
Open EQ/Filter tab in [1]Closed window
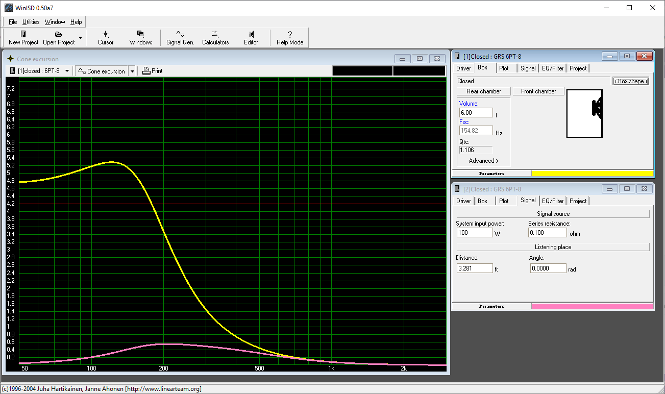[553, 68]
